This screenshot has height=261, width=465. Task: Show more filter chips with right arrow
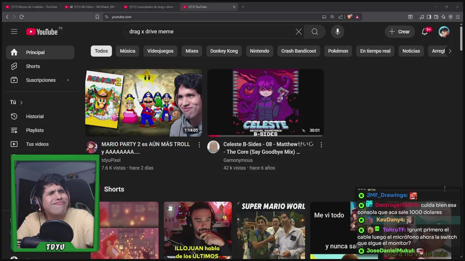pos(450,51)
